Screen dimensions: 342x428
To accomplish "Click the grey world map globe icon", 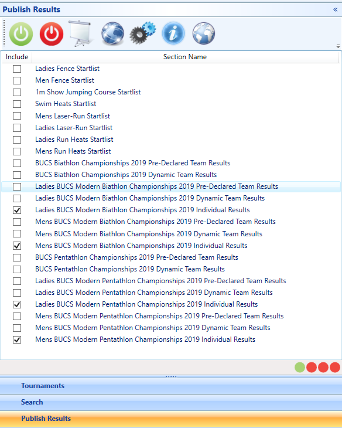I will pos(204,33).
